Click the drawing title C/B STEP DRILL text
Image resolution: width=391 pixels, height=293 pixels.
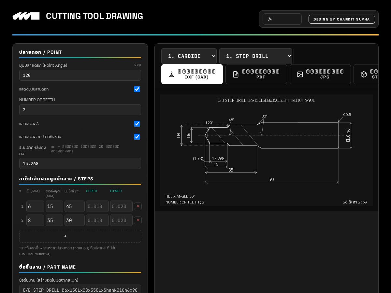pyautogui.click(x=266, y=100)
